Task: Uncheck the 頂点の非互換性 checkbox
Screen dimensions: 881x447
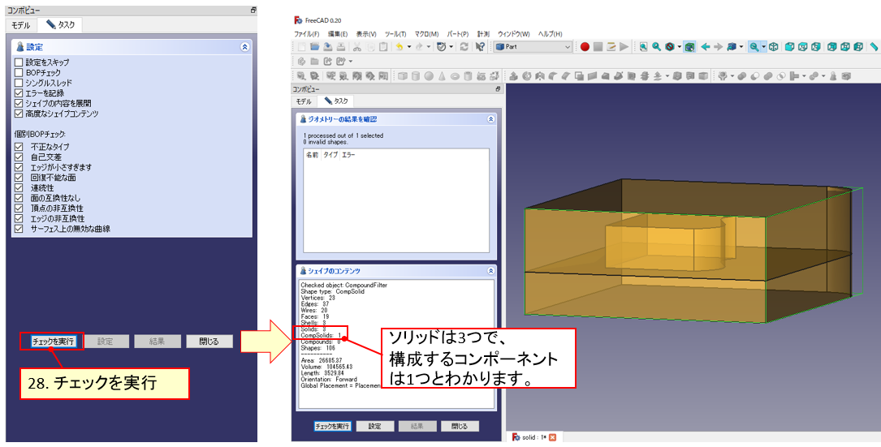Action: click(x=19, y=208)
